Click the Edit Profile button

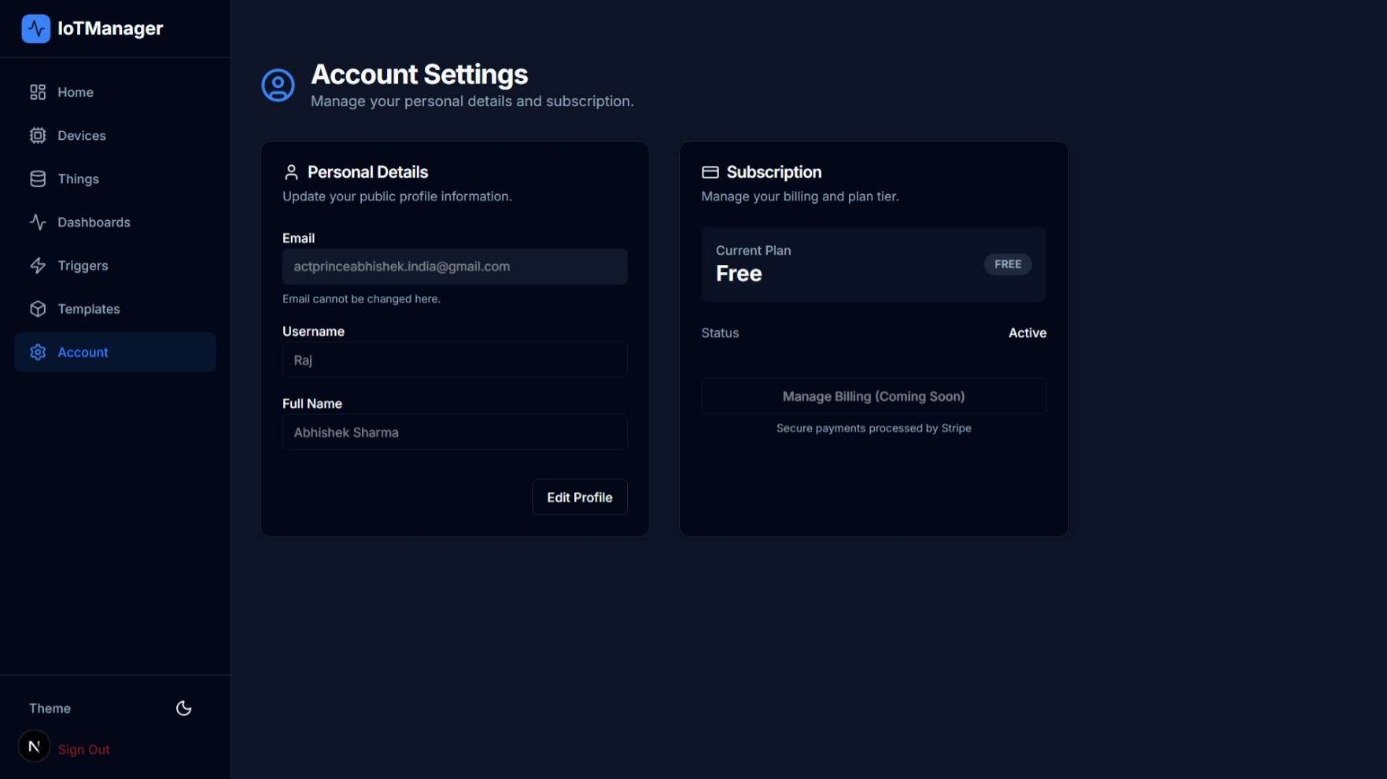579,497
